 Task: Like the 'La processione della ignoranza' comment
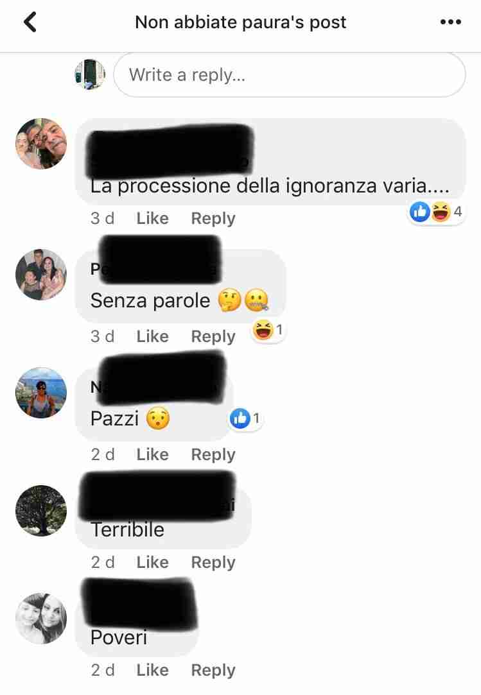coord(152,218)
